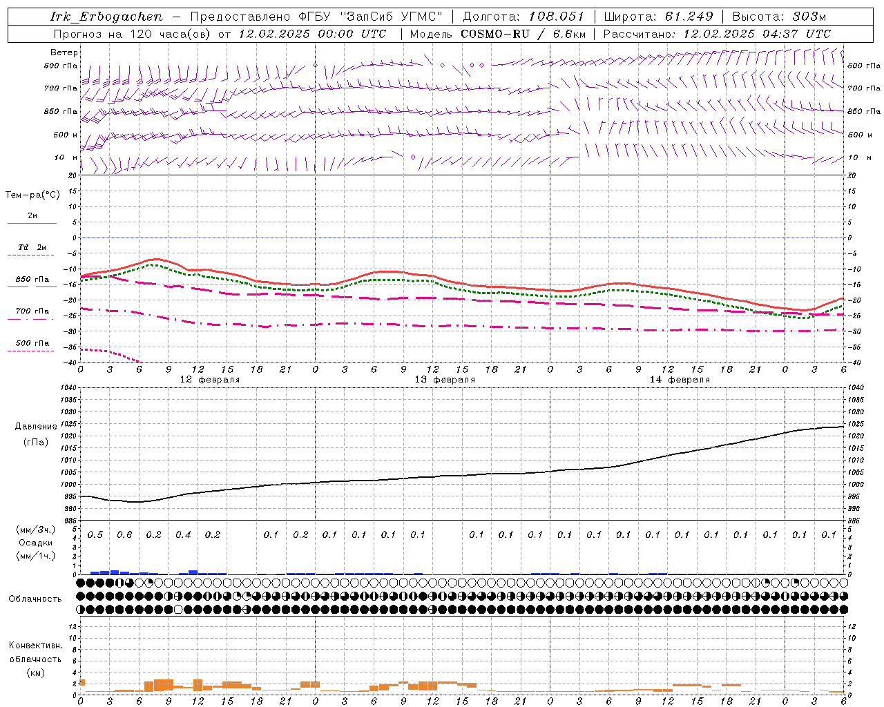The width and height of the screenshot is (884, 707).
Task: Select the model name COSMO-RU / 6.6км
Action: point(523,34)
